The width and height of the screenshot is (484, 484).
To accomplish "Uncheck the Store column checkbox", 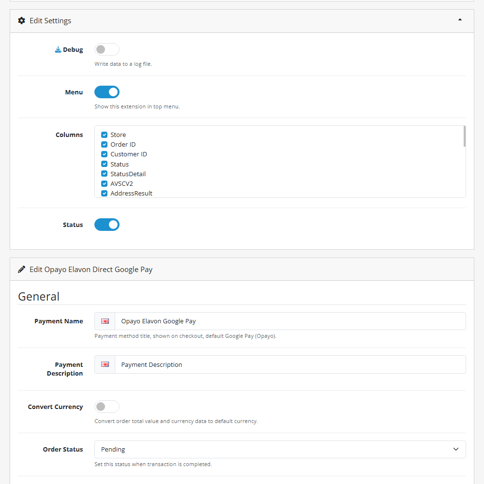I will [x=104, y=135].
